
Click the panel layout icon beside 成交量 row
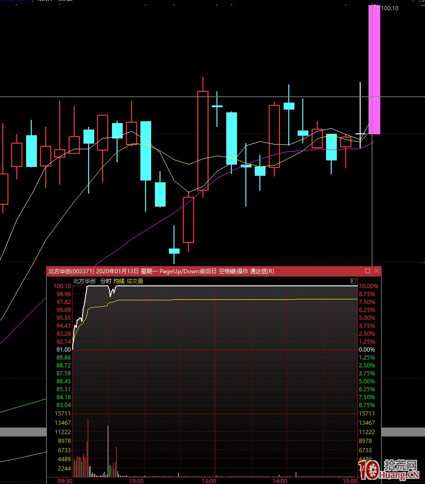(x=353, y=281)
